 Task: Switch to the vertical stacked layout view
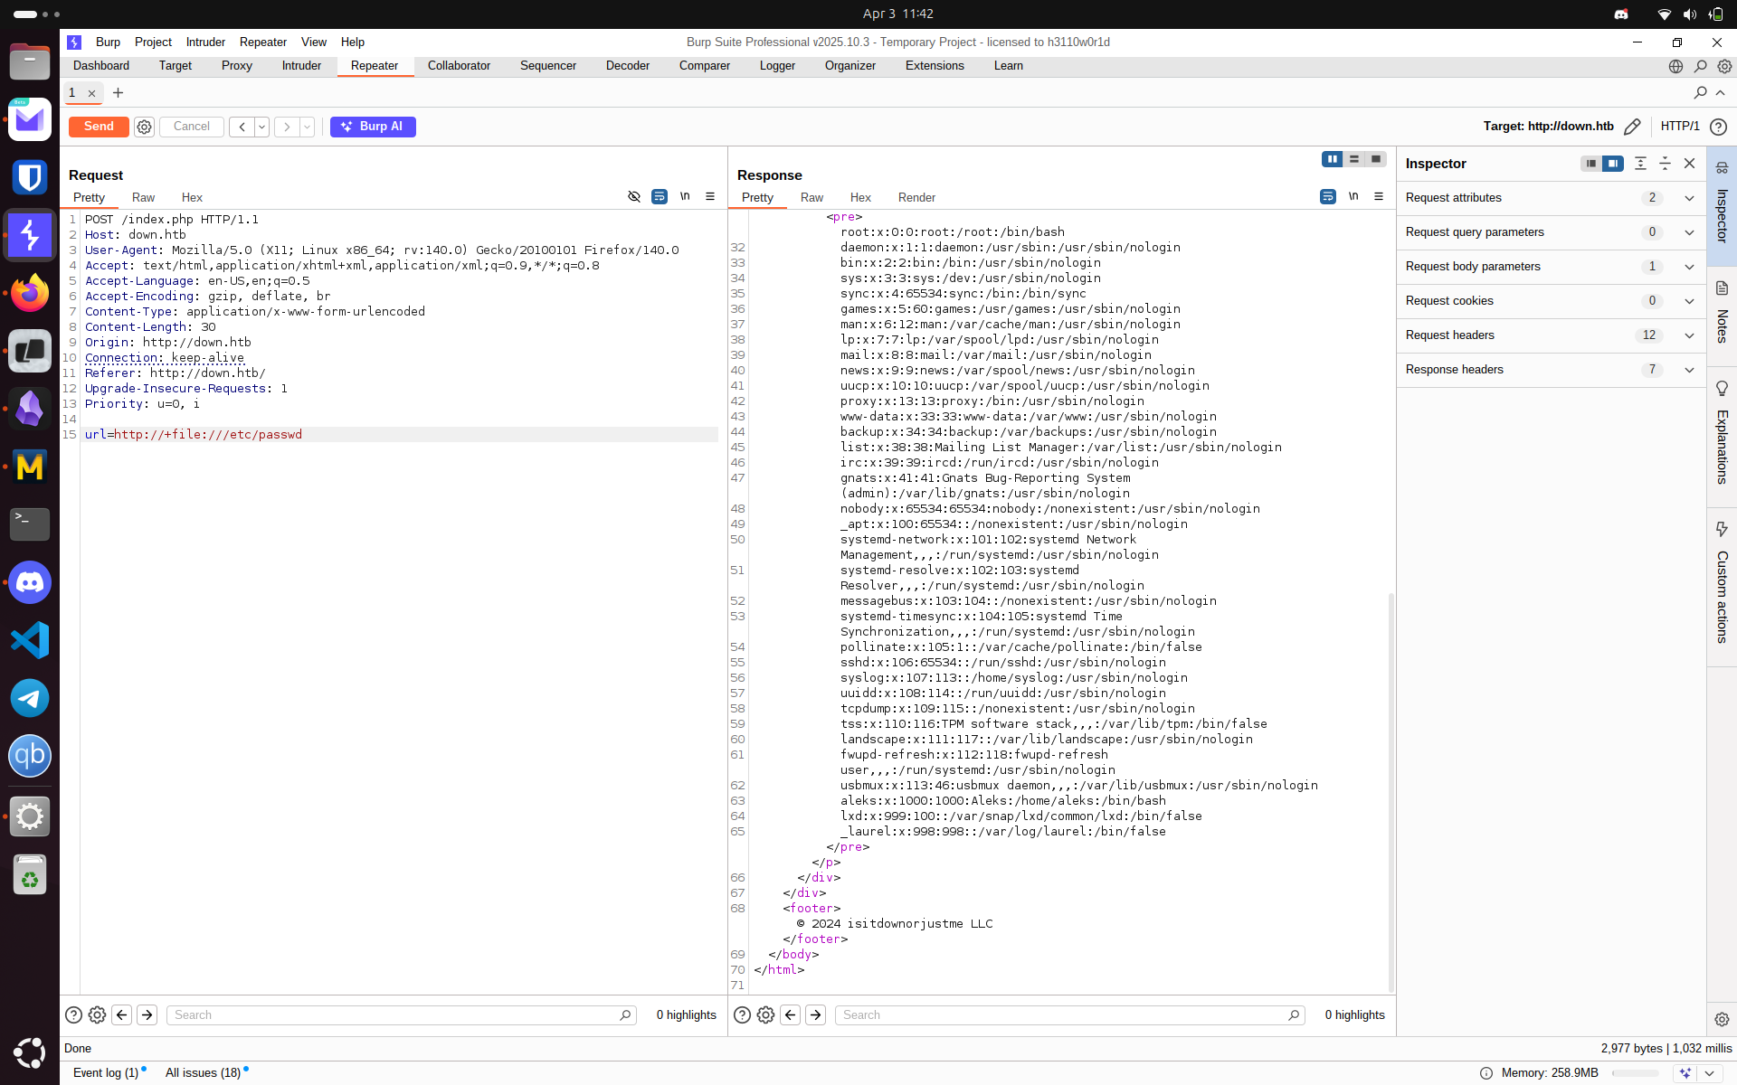1354,159
